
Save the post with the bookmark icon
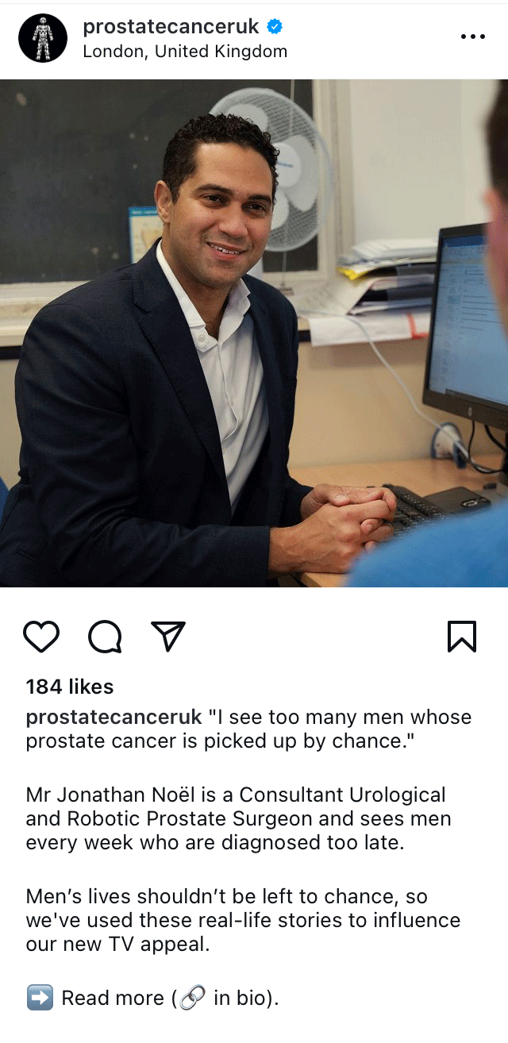click(x=462, y=637)
